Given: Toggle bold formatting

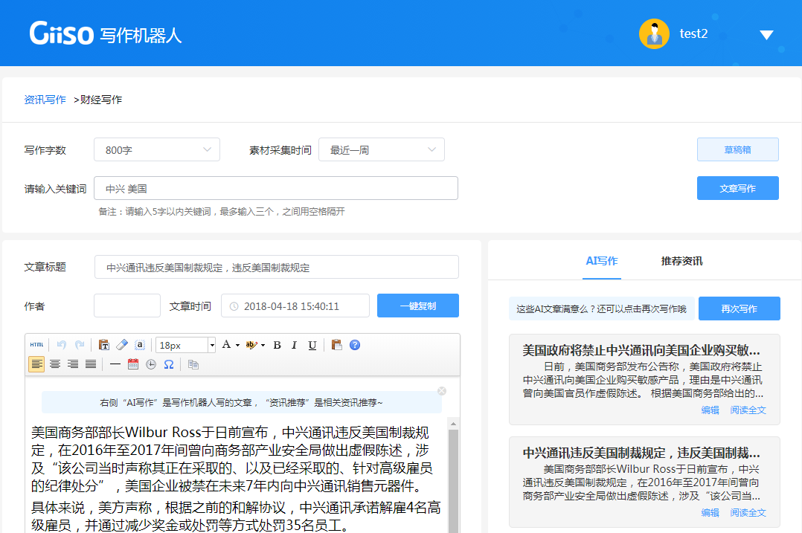Looking at the screenshot, I should tap(278, 345).
